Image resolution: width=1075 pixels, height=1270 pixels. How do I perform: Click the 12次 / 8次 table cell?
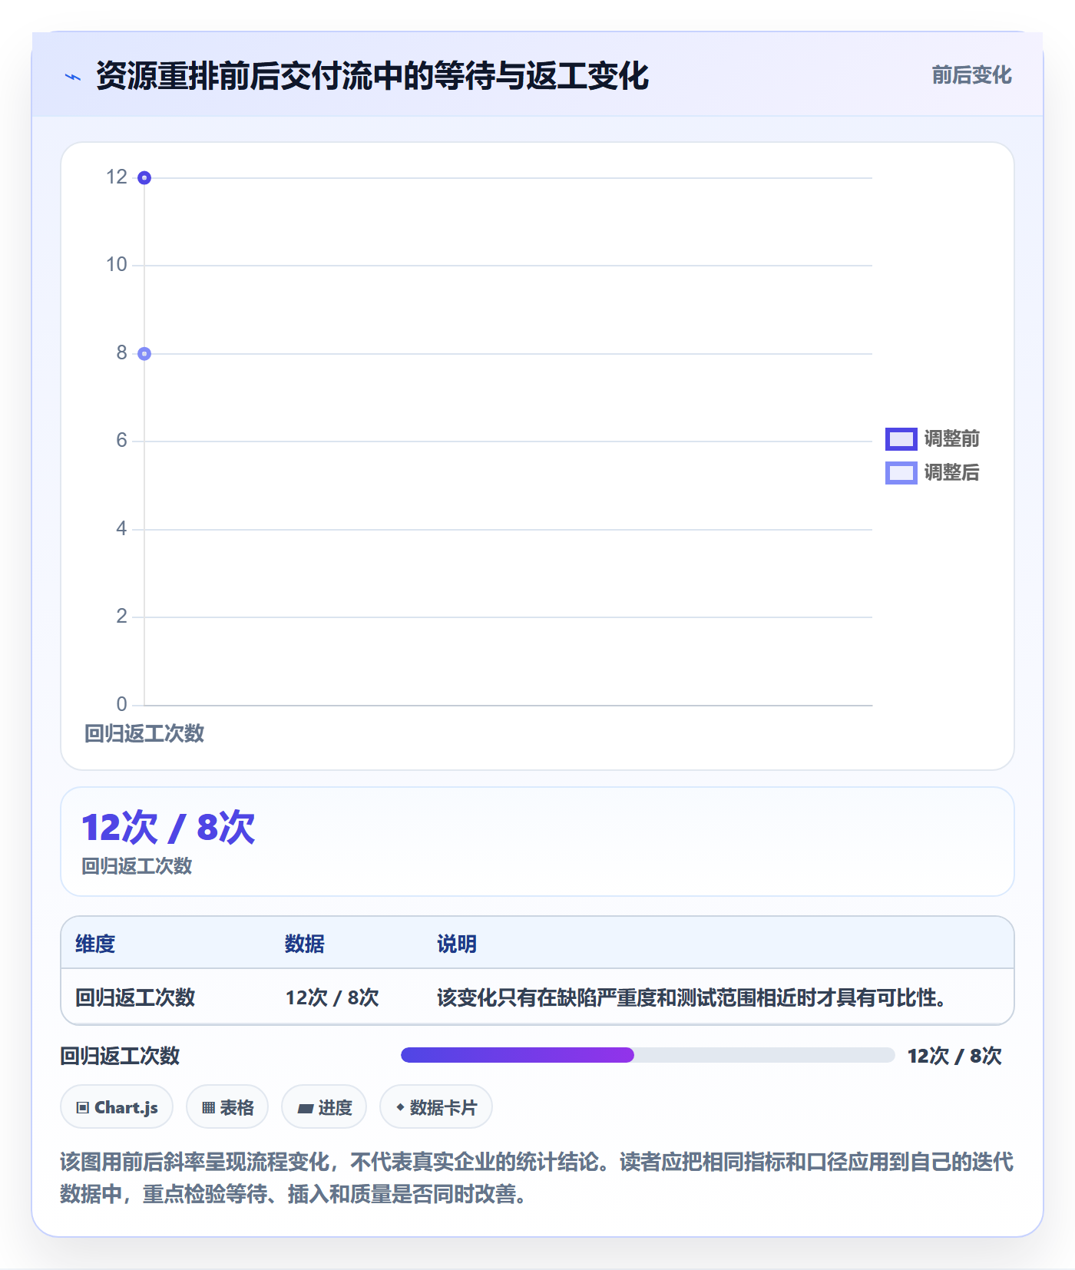click(x=332, y=997)
